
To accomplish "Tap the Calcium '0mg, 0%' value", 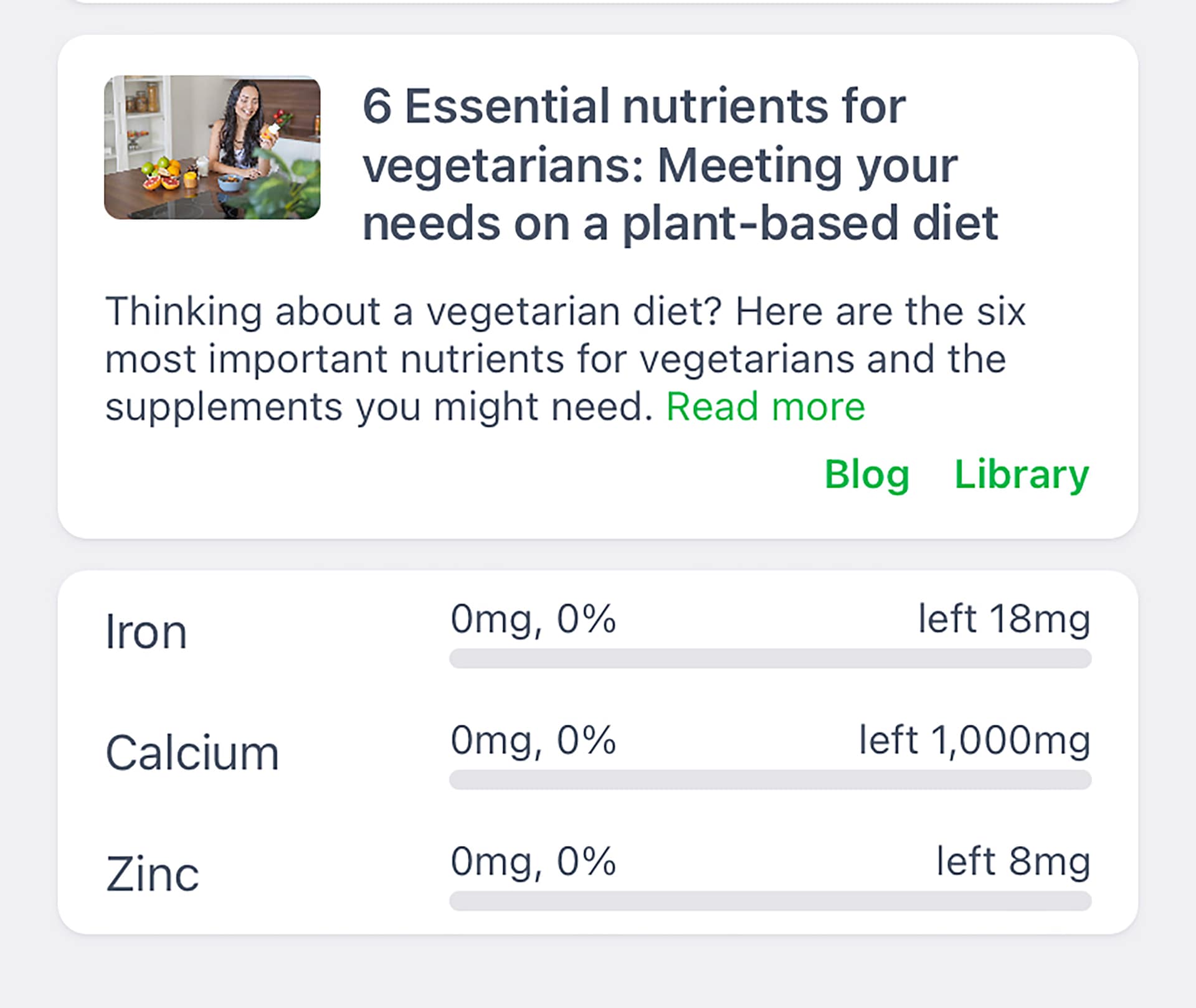I will (x=533, y=740).
